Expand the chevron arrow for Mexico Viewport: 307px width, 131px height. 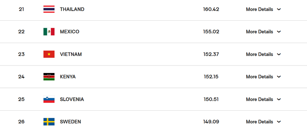pyautogui.click(x=279, y=31)
